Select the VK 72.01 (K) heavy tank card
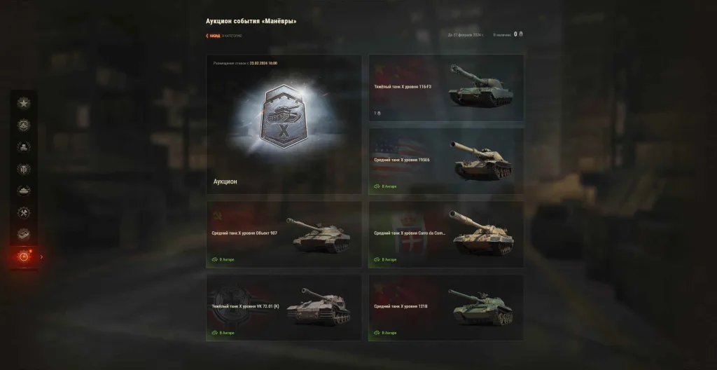The image size is (717, 370). coord(284,308)
